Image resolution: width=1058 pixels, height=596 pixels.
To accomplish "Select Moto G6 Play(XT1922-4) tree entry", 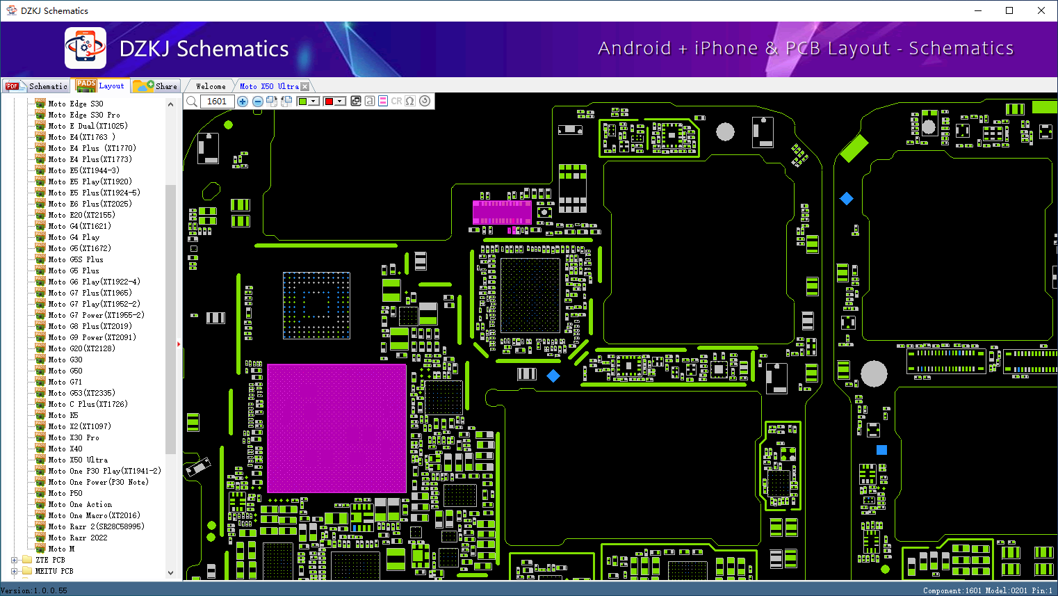I will 95,282.
